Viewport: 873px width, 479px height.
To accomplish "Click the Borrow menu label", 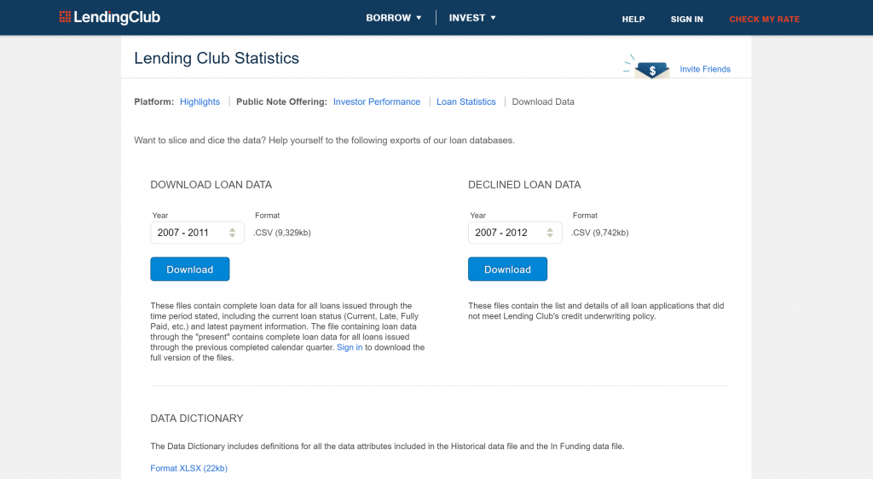I will (388, 18).
